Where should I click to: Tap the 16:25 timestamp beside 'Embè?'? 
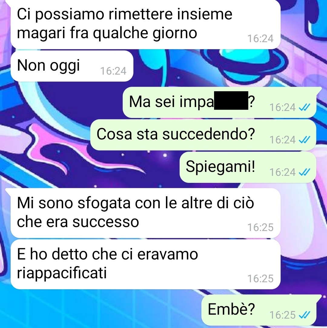pos(282,315)
